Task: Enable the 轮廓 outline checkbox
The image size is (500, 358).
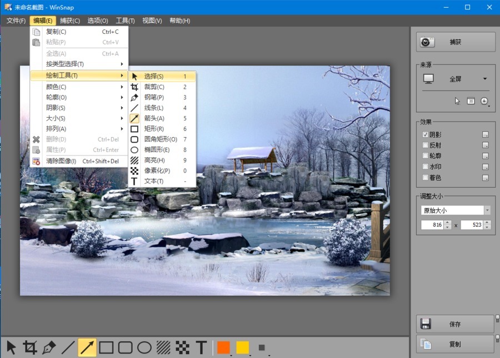Action: (425, 155)
